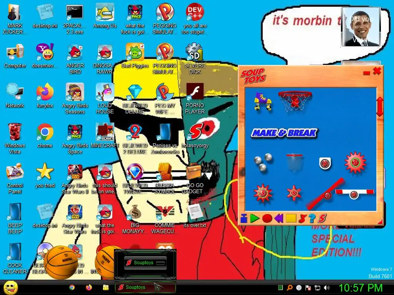Launch Chrome from the taskbar
Image resolution: width=394 pixels, height=295 pixels.
click(72, 287)
